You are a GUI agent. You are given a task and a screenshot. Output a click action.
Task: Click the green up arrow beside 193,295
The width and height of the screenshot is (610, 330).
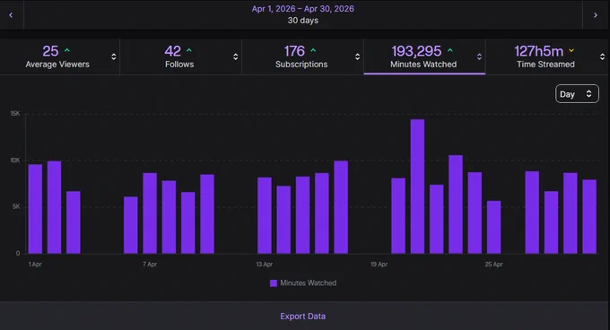click(x=450, y=50)
